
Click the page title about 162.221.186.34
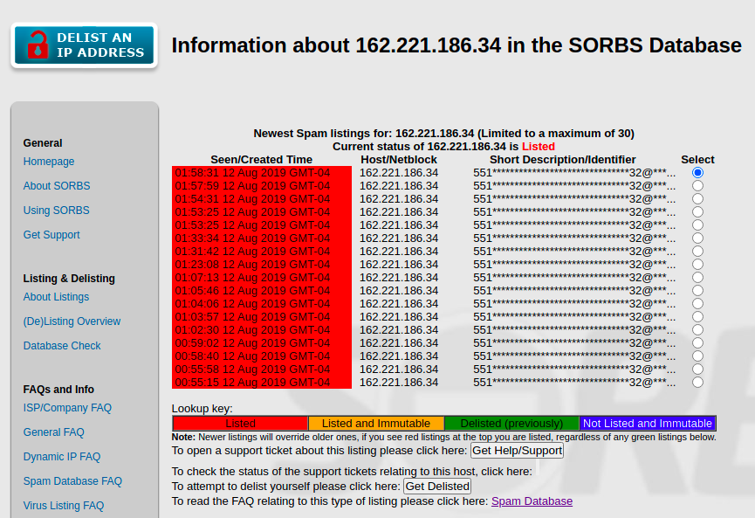pyautogui.click(x=456, y=45)
